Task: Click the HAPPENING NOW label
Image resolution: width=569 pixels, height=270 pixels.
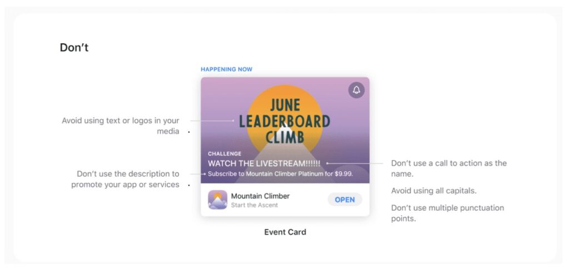Action: (x=227, y=69)
